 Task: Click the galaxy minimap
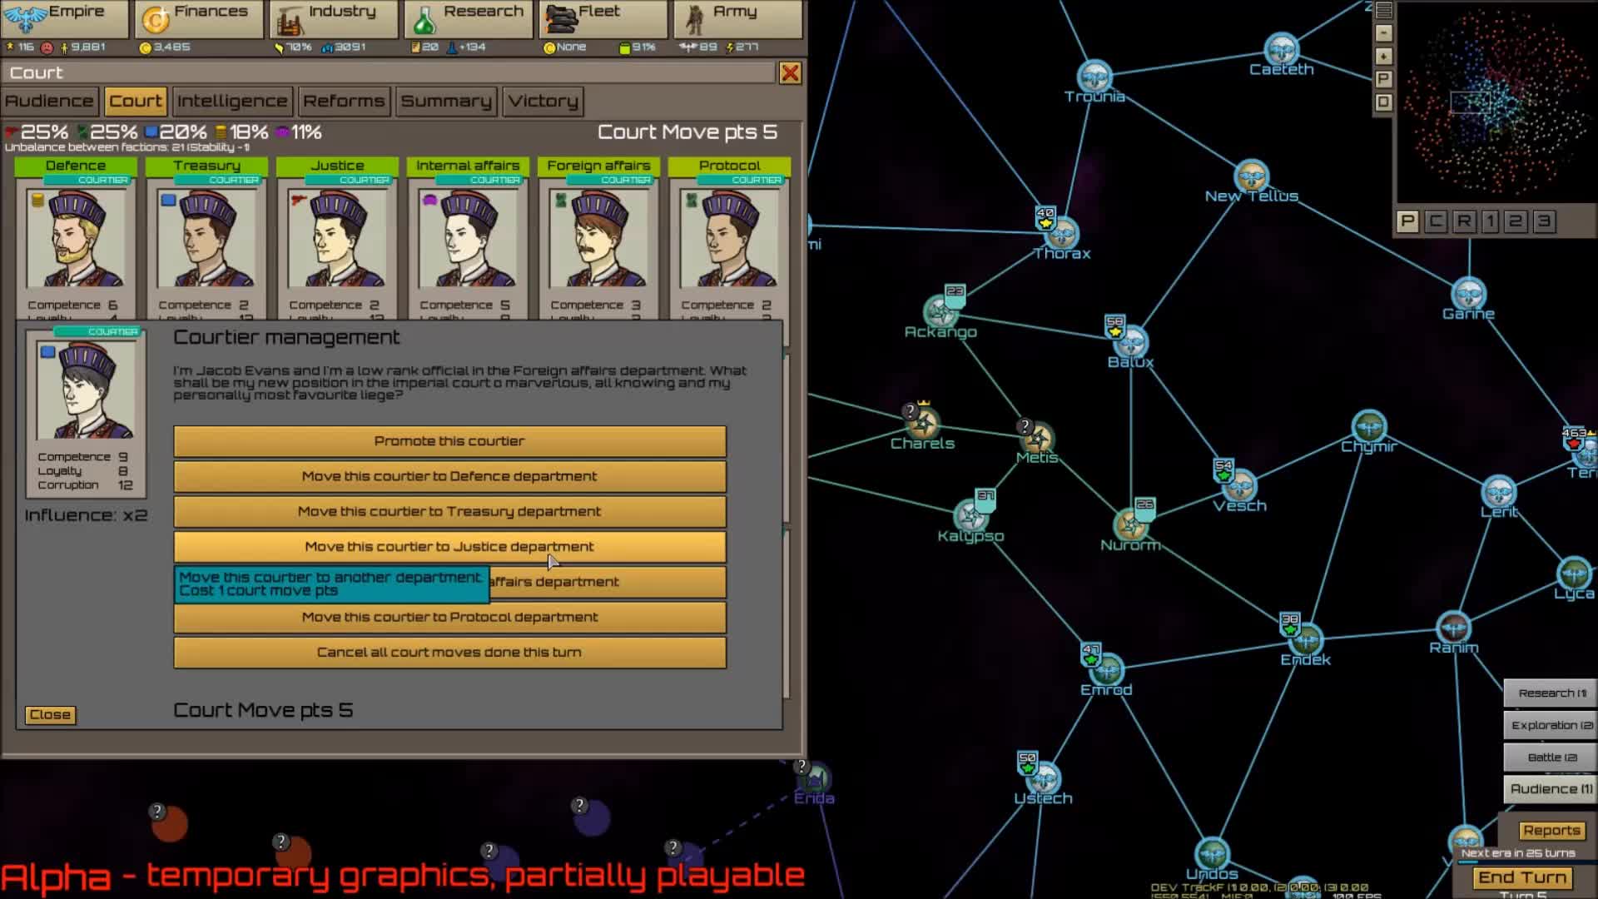[1496, 102]
